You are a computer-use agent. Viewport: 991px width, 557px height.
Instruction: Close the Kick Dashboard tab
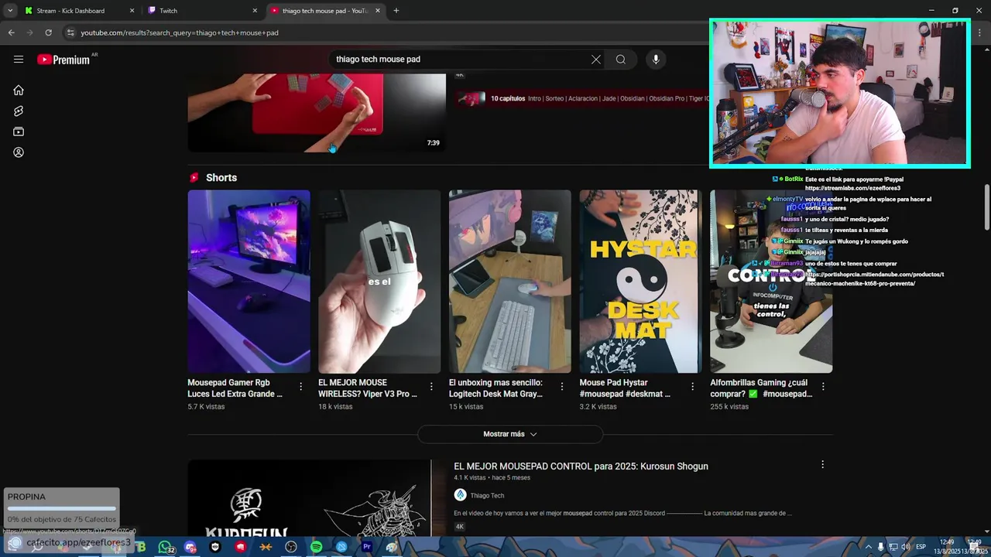[x=132, y=11]
